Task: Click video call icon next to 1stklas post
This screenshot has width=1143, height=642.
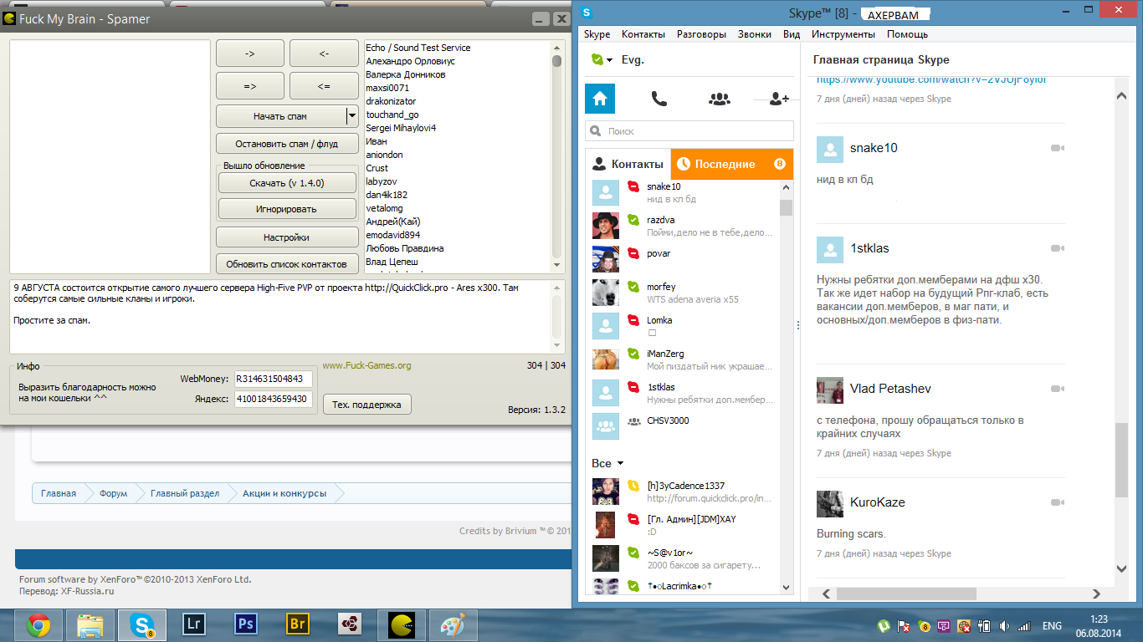Action: pos(1057,248)
